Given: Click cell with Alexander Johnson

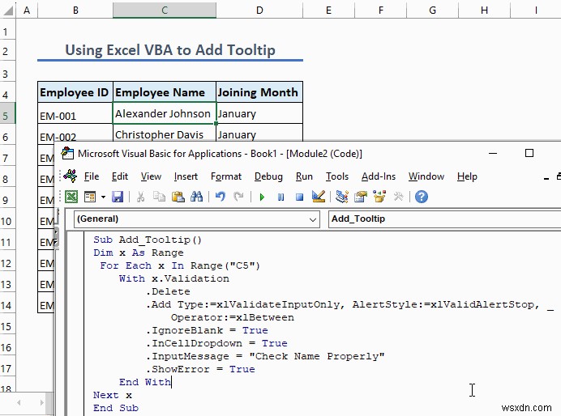Looking at the screenshot, I should pos(165,113).
